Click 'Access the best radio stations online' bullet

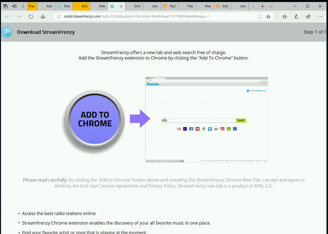click(x=59, y=213)
